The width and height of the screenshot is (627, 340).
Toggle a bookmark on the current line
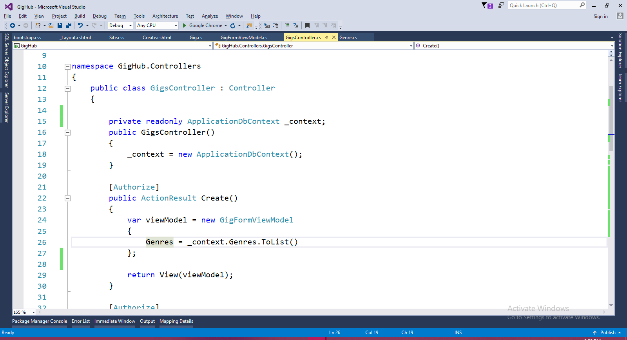click(x=307, y=25)
